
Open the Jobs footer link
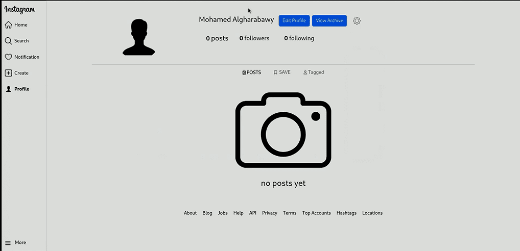(x=223, y=213)
